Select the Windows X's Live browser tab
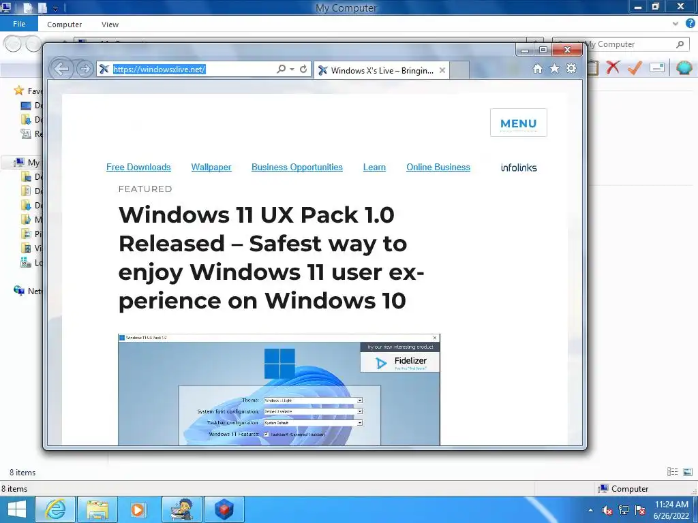 tap(382, 70)
